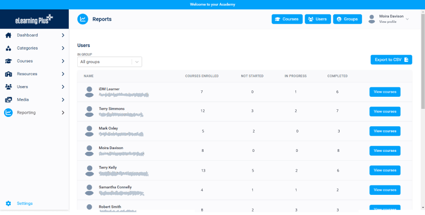425x215 pixels.
Task: View courses for iDM Learner
Action: (385, 92)
